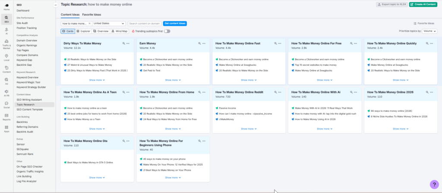Open more options on How To Make Money Online As A Teen card
The width and height of the screenshot is (442, 193).
(128, 92)
